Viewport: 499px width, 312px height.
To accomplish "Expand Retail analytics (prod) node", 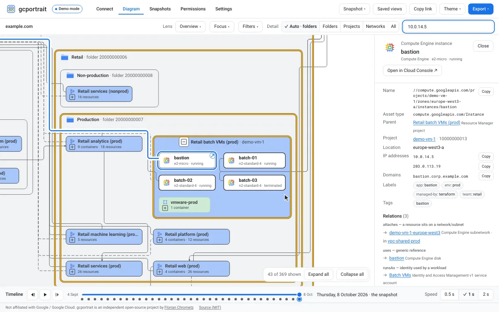I will [72, 147].
